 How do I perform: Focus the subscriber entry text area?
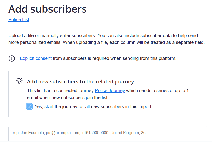(108, 134)
